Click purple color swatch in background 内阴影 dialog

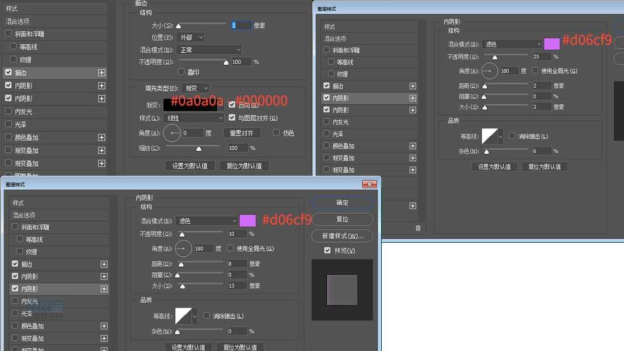(551, 44)
